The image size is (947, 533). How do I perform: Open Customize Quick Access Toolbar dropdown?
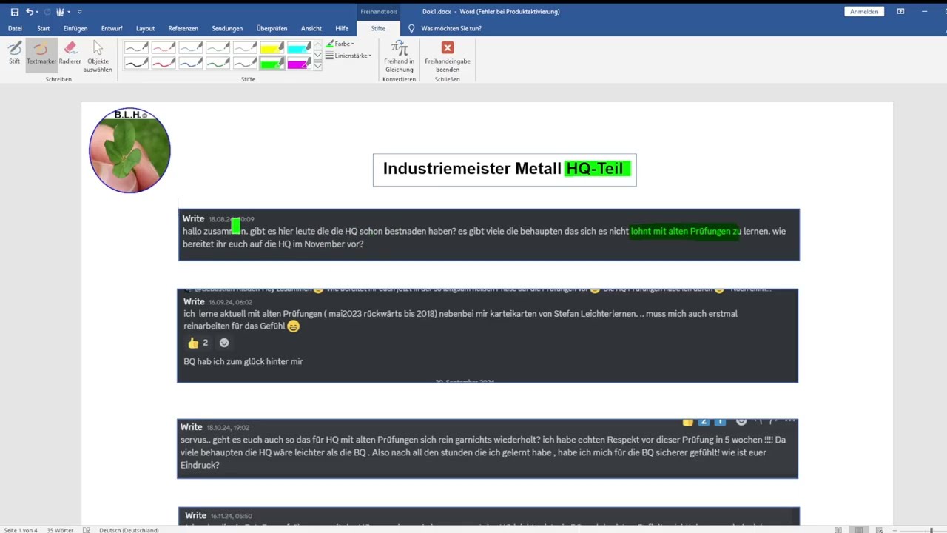[x=79, y=12]
